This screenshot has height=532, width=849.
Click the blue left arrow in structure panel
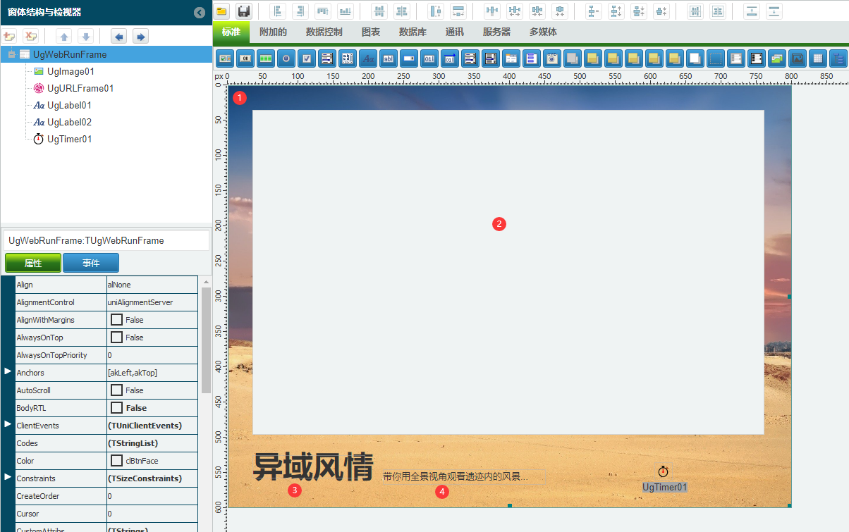119,37
